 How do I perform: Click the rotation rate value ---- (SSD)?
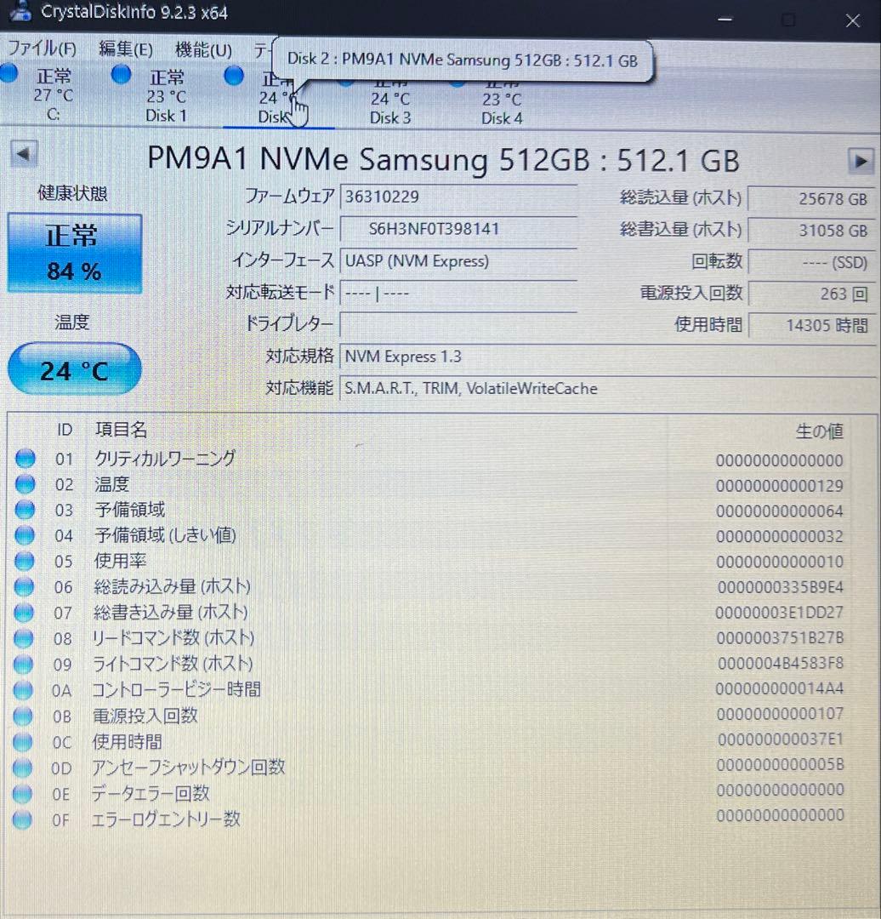[812, 263]
